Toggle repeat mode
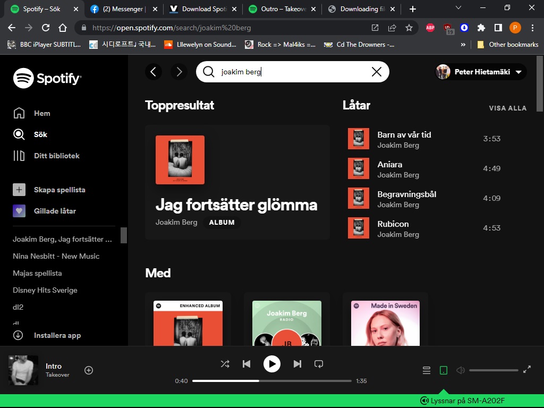The width and height of the screenshot is (544, 408). (319, 364)
